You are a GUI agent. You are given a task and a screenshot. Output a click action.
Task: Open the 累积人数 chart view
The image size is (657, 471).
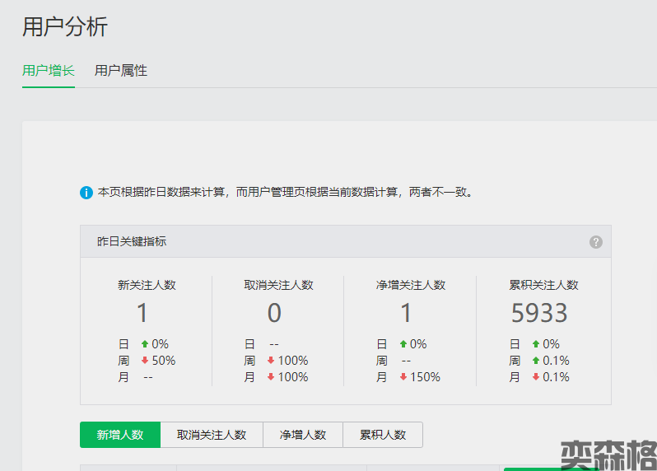[383, 435]
